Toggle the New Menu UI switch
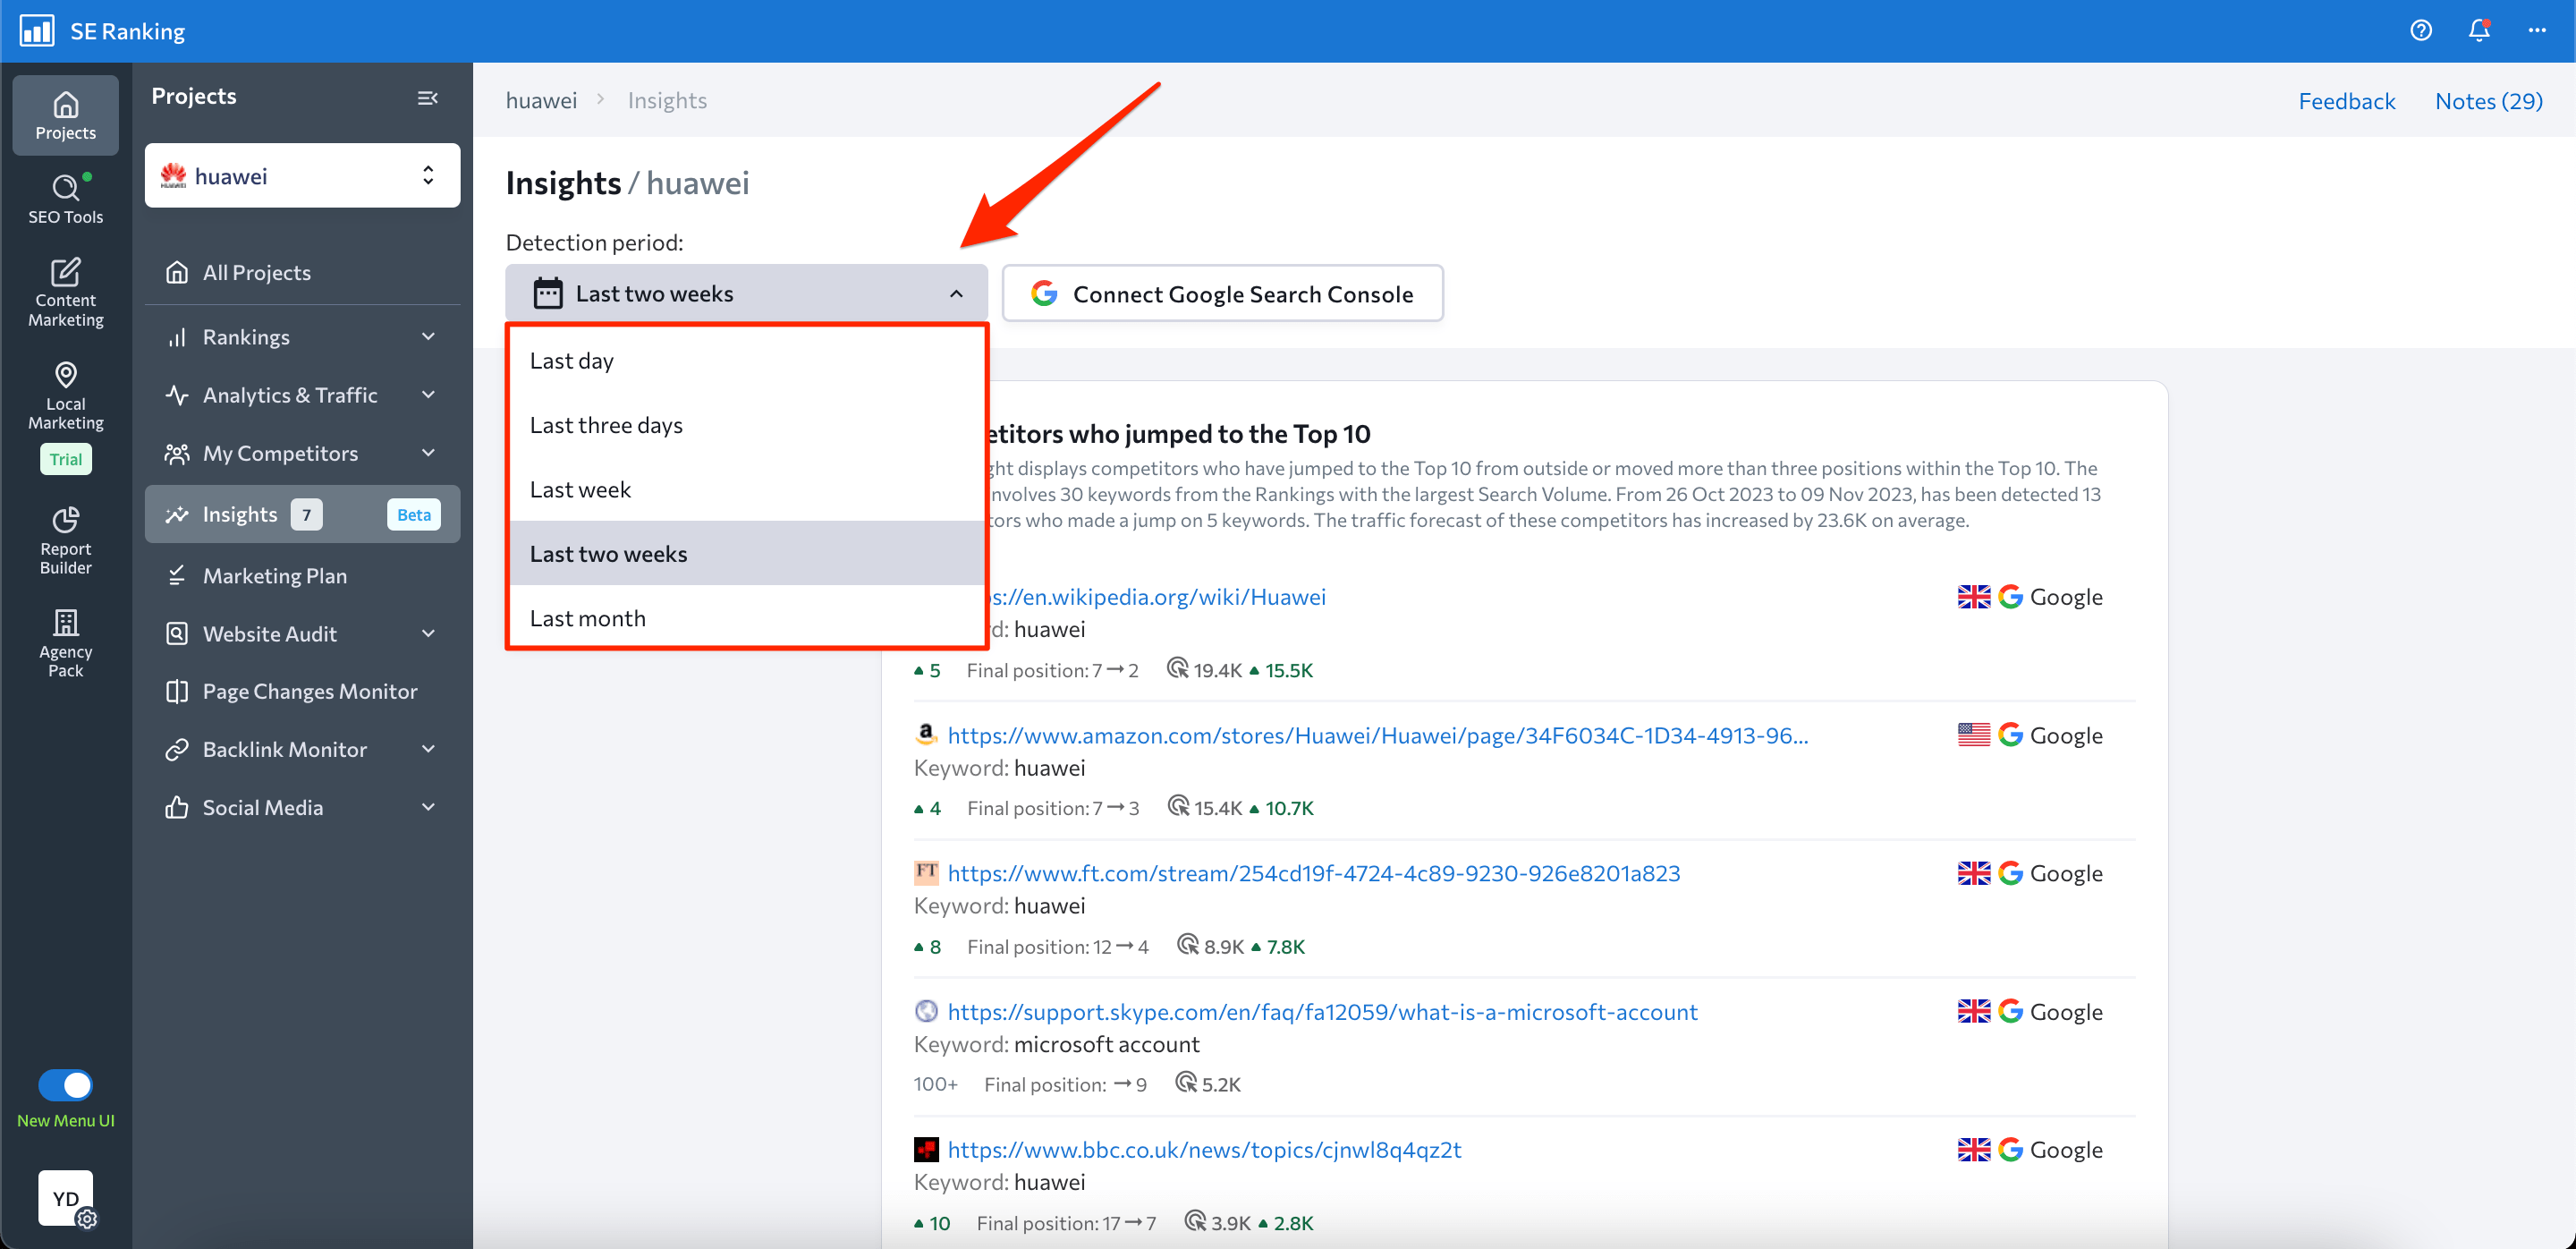Viewport: 2576px width, 1249px height. [x=66, y=1085]
